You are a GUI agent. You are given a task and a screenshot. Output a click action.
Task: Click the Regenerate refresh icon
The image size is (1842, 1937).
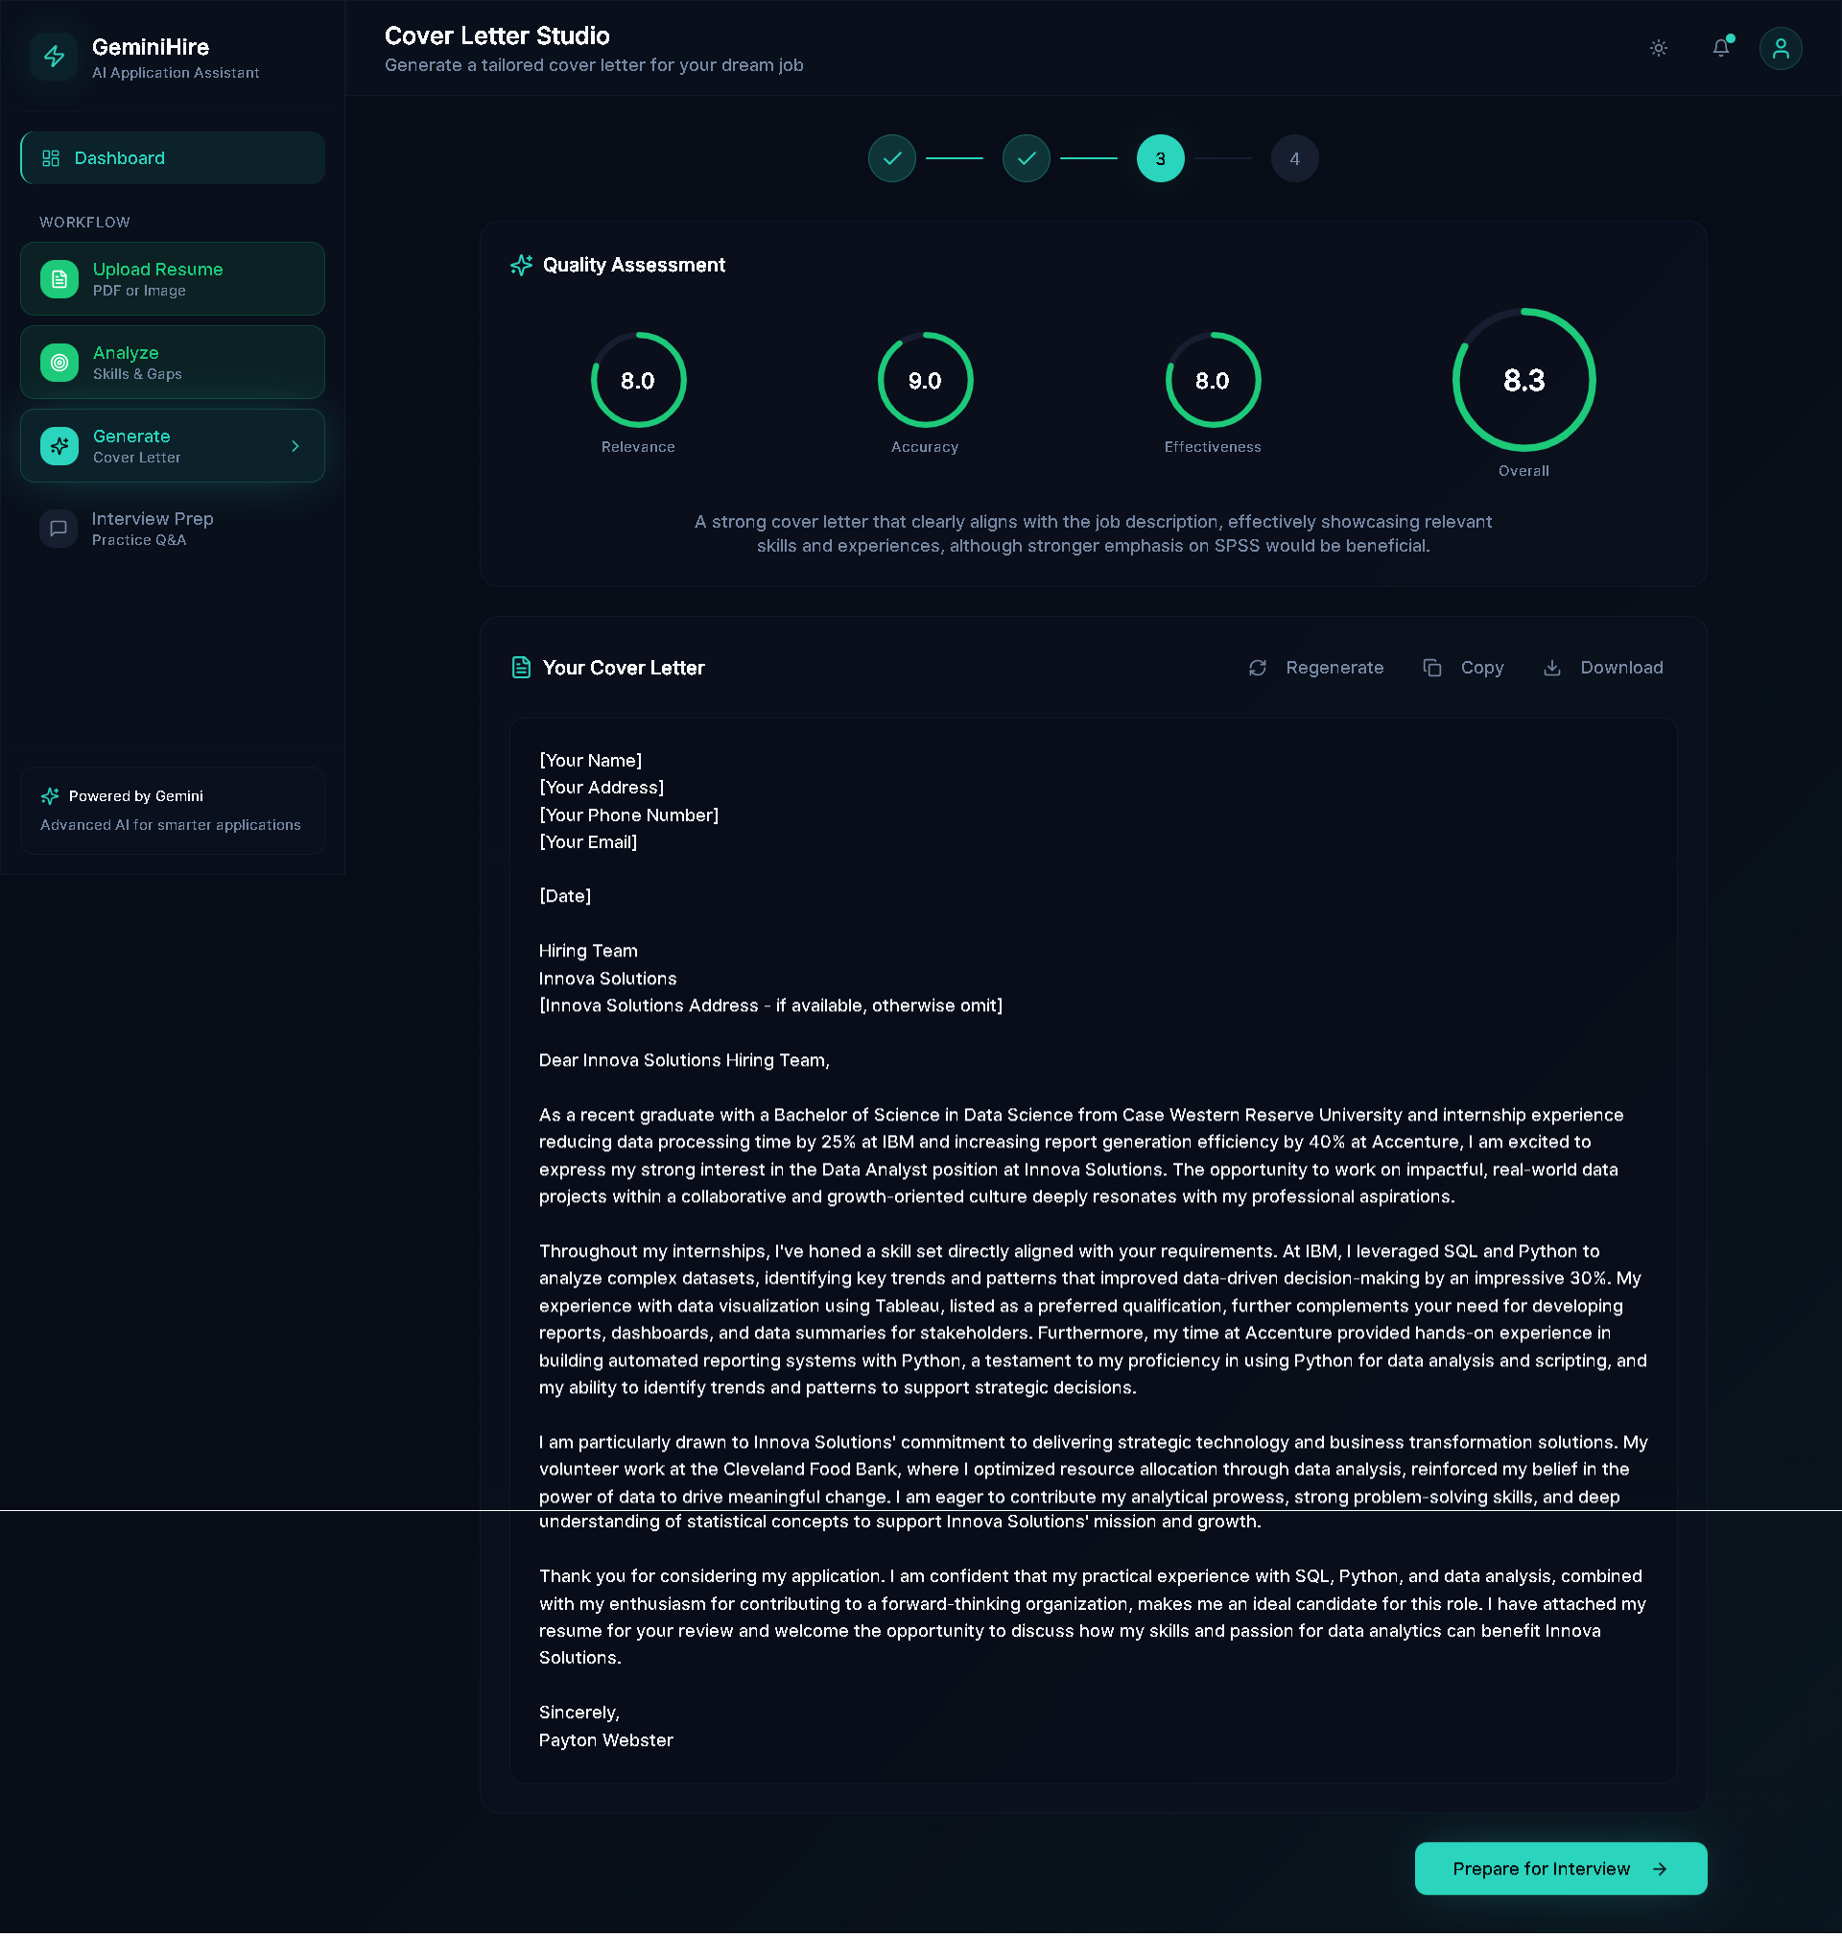pos(1258,669)
